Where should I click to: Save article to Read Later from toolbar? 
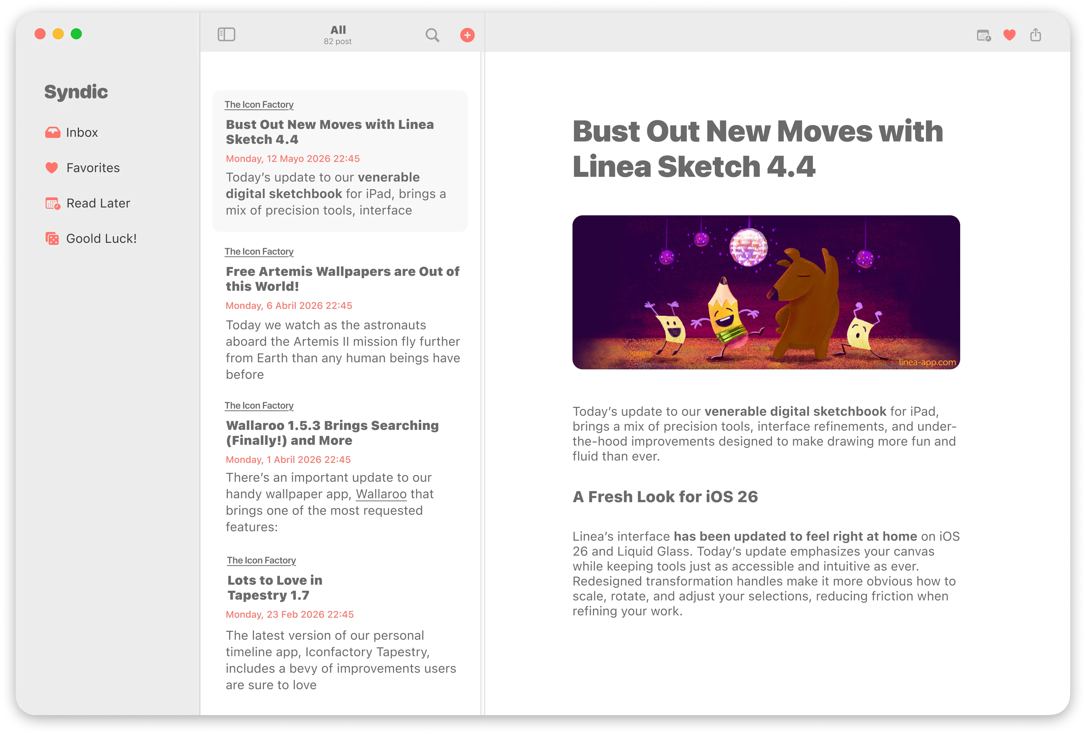pyautogui.click(x=984, y=35)
